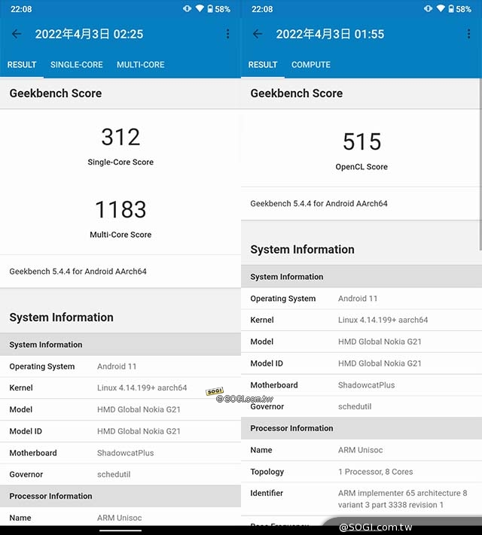Select the Operating System row on left screen
The width and height of the screenshot is (482, 535).
pos(120,366)
